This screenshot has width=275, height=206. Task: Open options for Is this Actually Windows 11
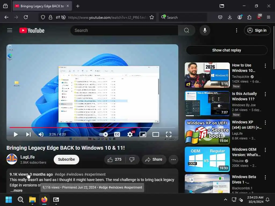coord(265,94)
